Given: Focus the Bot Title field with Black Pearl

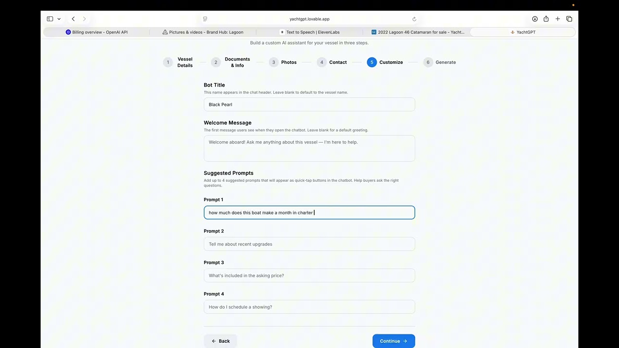Looking at the screenshot, I should pos(309,104).
